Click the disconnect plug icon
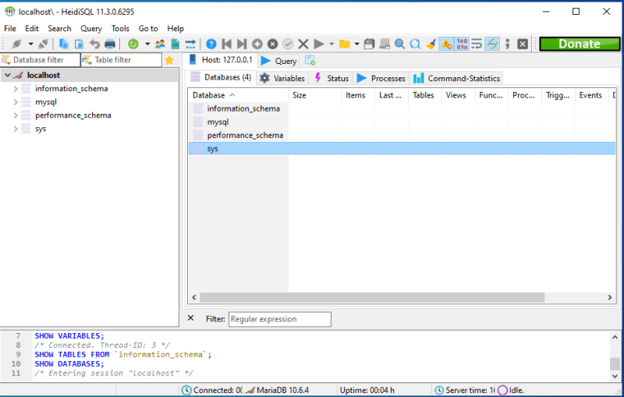Image resolution: width=624 pixels, height=397 pixels. point(43,44)
